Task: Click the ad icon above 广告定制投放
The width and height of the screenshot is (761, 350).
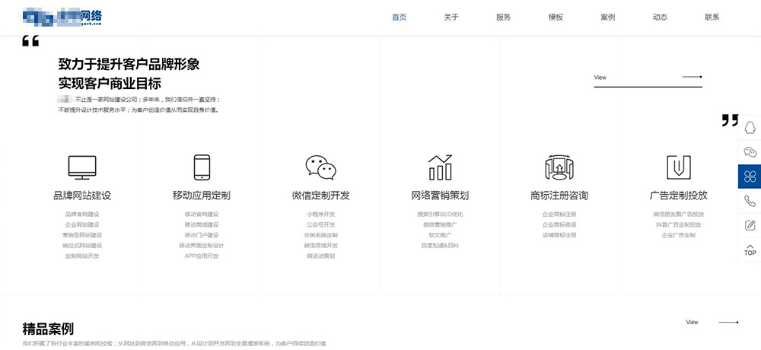Action: coord(678,167)
